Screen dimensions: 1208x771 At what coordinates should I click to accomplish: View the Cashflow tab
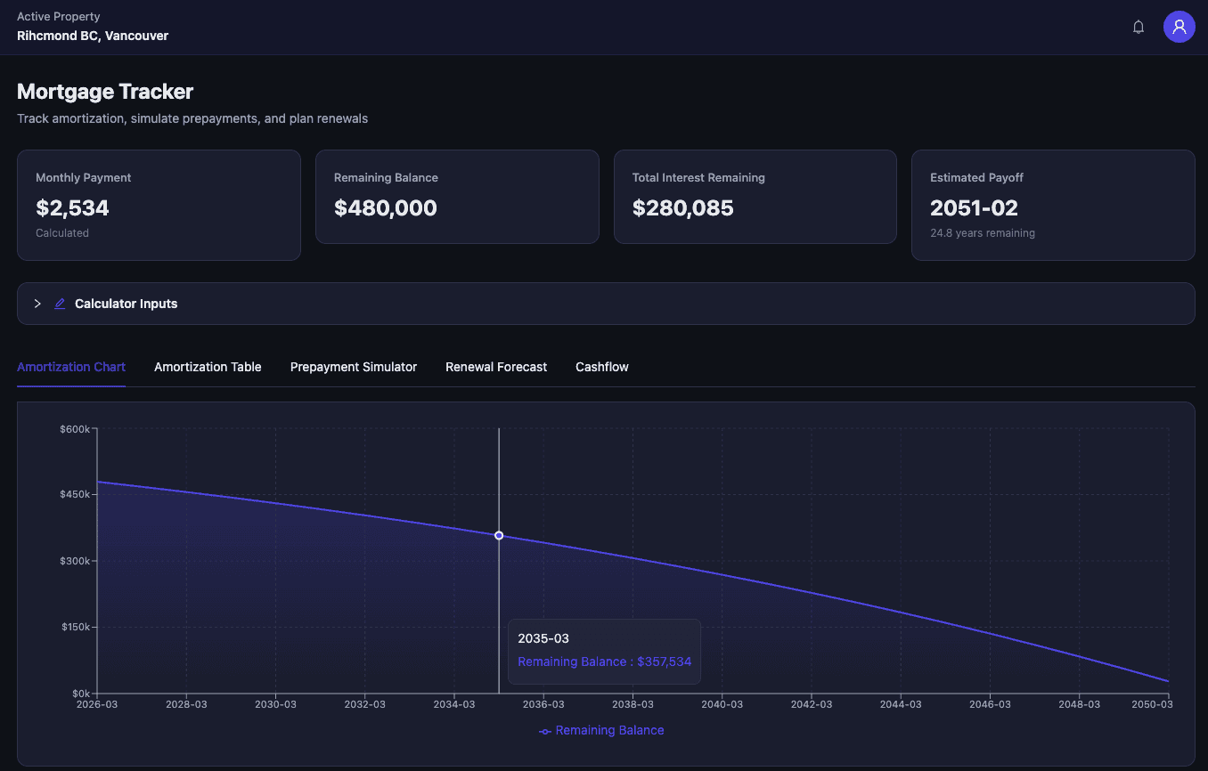602,367
